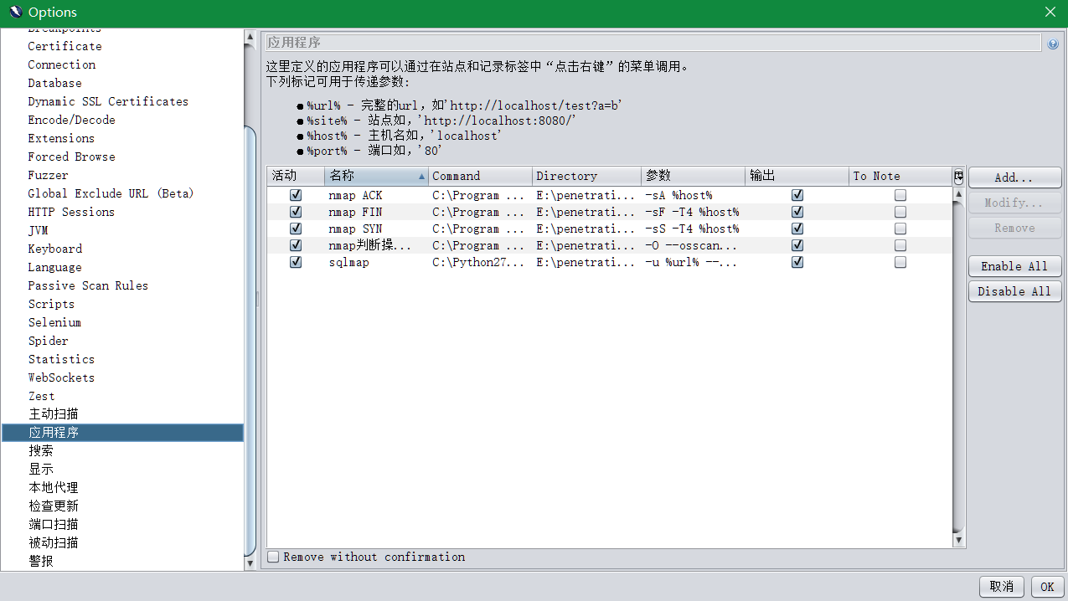Select WebSockets options
Viewport: 1068px width, 601px height.
point(62,378)
